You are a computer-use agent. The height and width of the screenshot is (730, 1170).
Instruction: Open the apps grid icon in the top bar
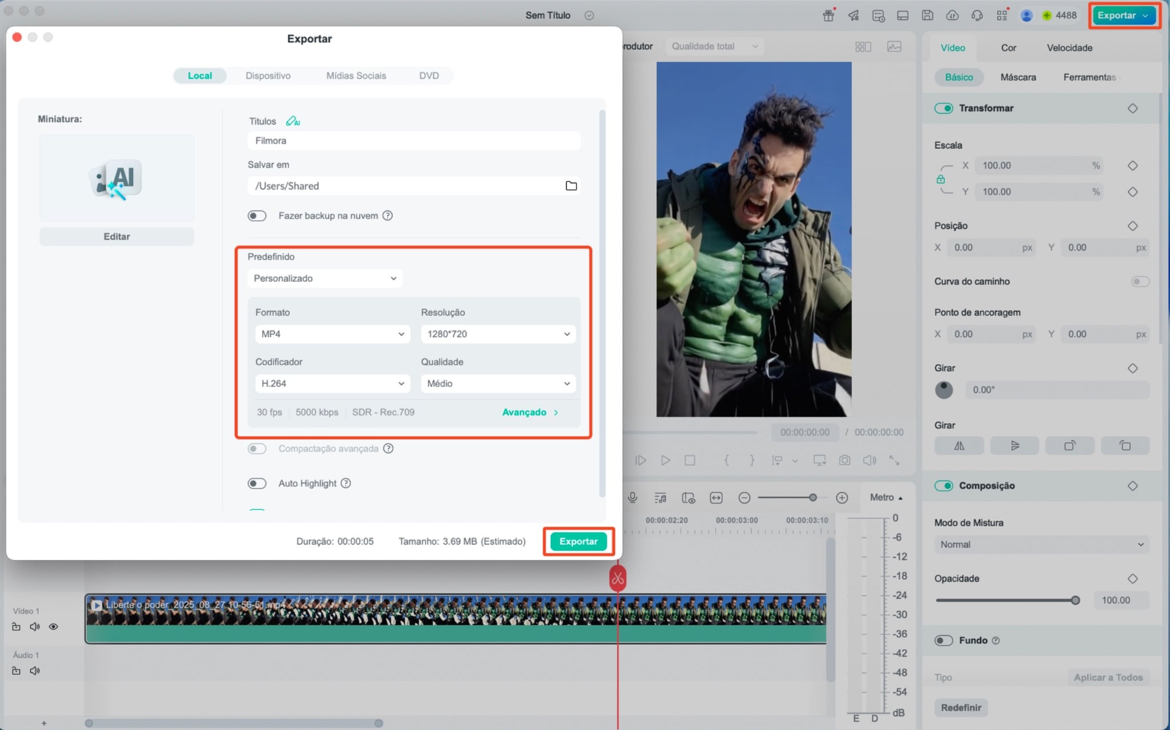(1002, 15)
